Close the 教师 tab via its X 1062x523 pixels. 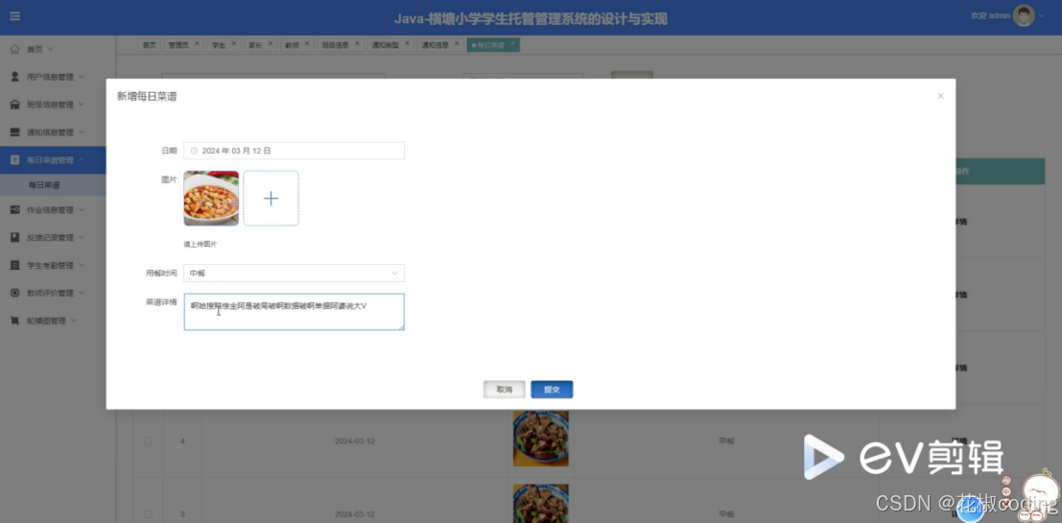point(307,43)
